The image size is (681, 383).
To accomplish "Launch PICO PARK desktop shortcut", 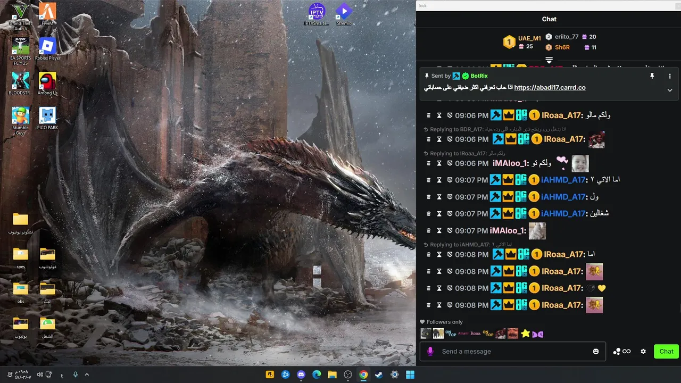I will click(x=47, y=119).
